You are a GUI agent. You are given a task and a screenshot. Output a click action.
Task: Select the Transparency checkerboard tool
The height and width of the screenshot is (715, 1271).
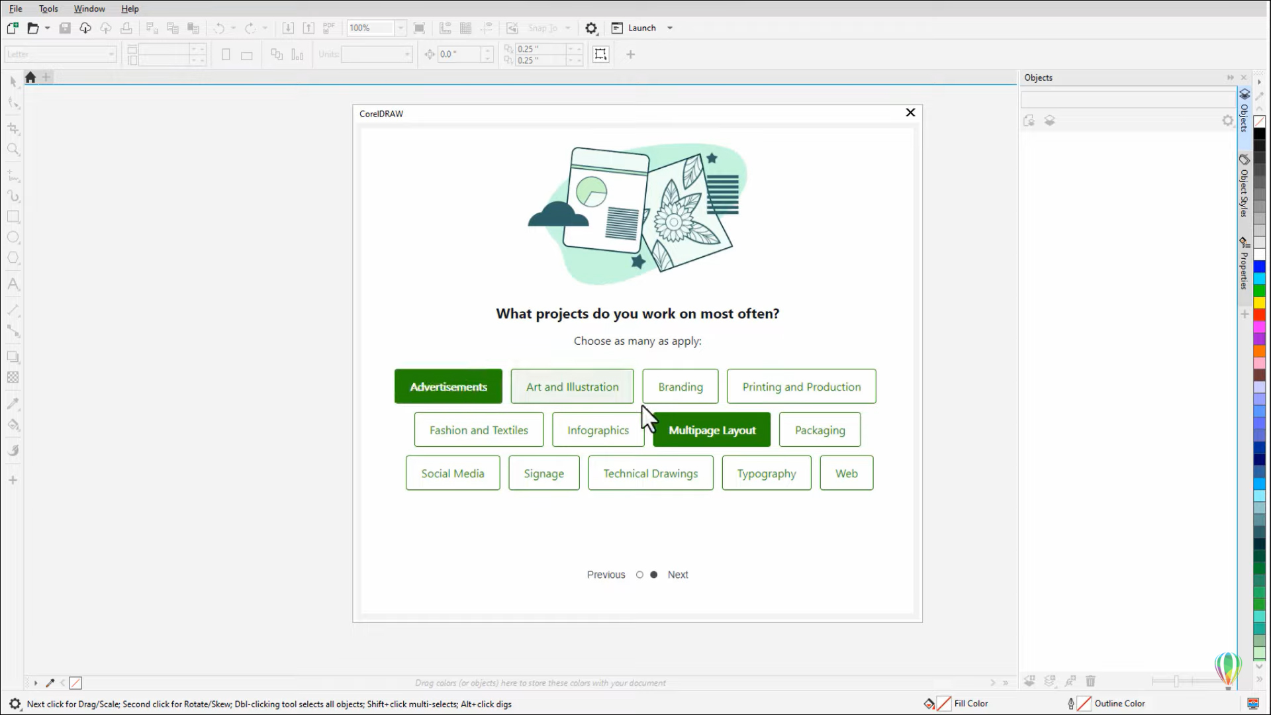pos(13,377)
